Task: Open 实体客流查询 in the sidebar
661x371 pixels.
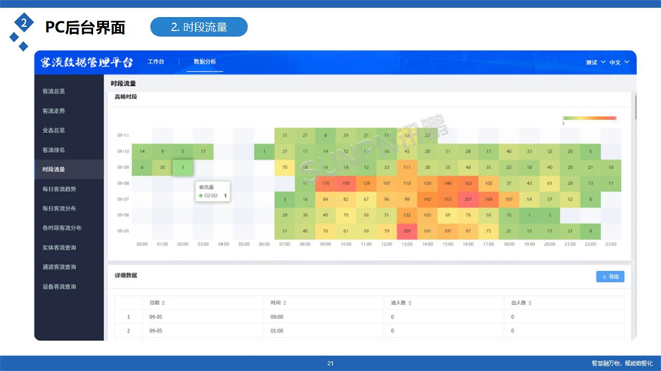Action: click(59, 247)
